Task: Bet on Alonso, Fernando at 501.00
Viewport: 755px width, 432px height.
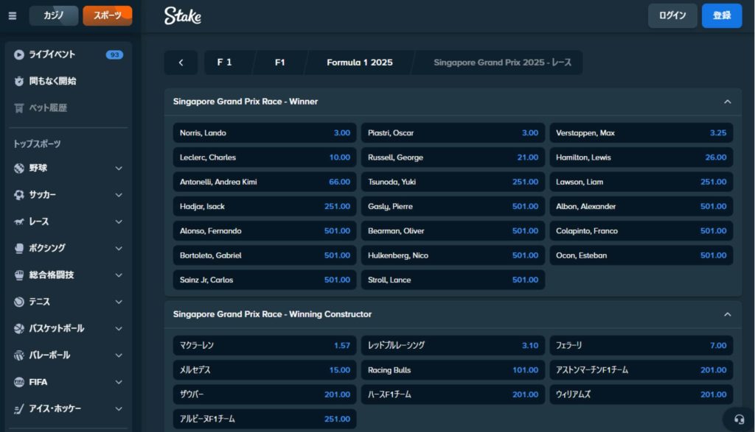Action: tap(265, 231)
